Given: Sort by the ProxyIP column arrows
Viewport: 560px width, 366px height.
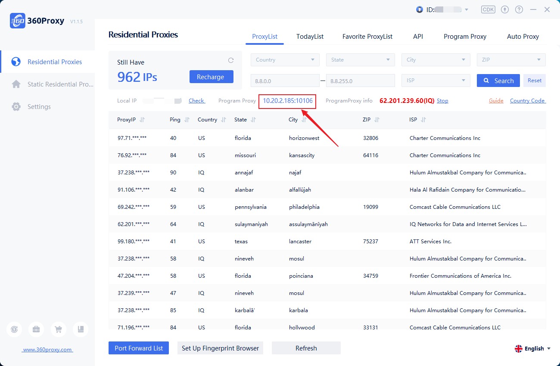Looking at the screenshot, I should (142, 120).
